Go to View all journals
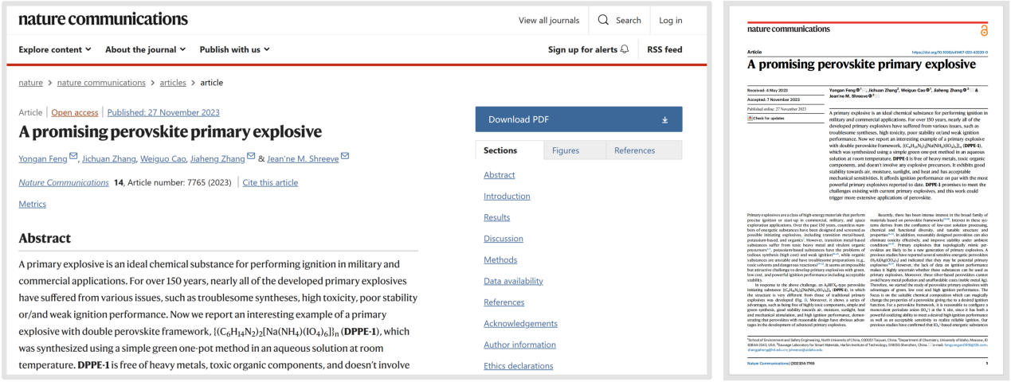The height and width of the screenshot is (382, 1011). pos(548,20)
